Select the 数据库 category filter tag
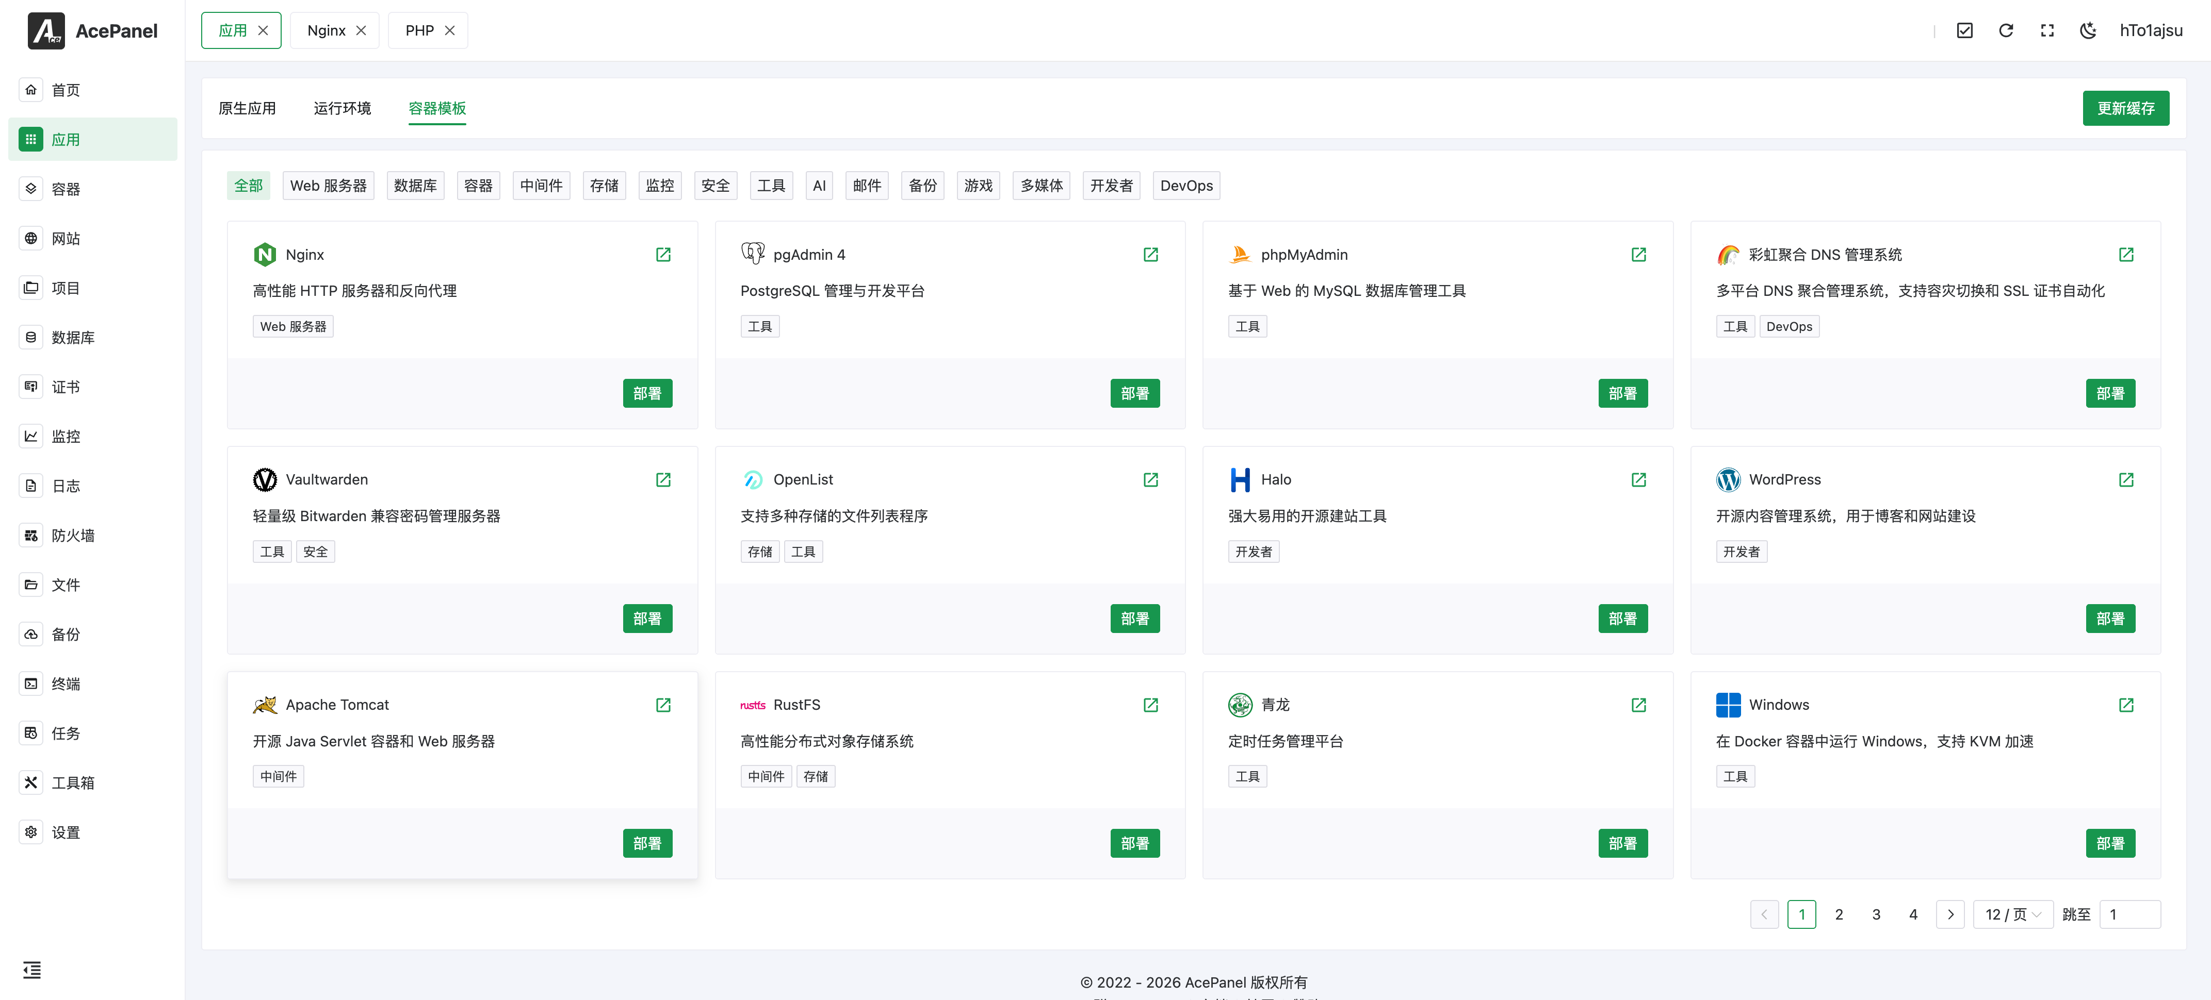 point(415,185)
